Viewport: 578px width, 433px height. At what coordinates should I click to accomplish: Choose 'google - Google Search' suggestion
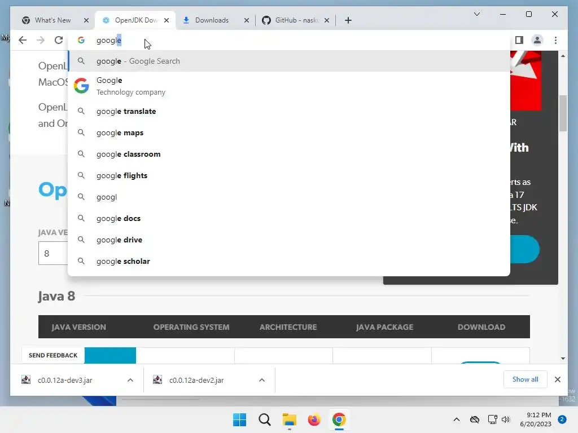289,61
